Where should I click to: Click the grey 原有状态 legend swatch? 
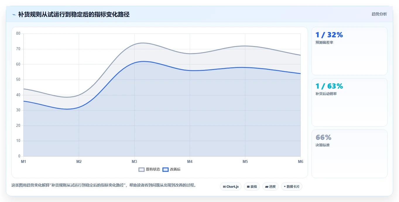point(142,169)
